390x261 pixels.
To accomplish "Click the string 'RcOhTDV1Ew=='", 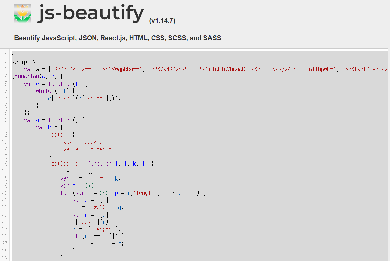I will 72,69.
